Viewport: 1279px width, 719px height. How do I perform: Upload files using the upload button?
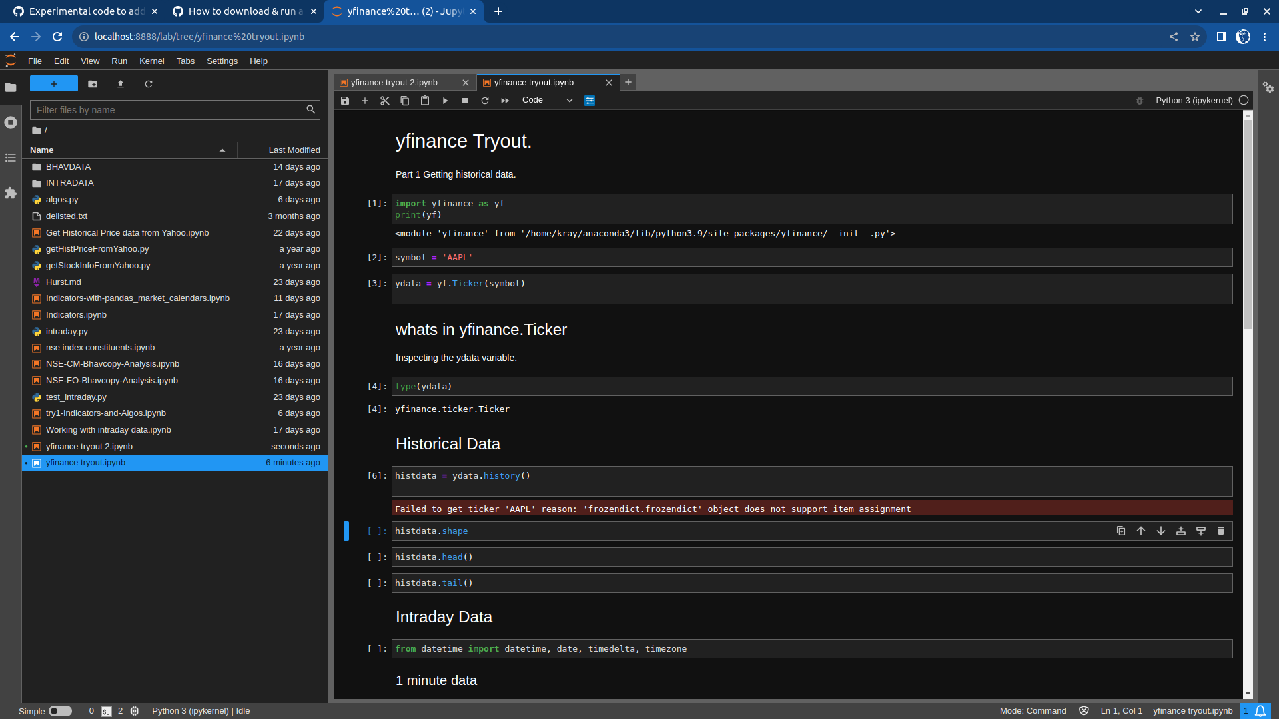[x=121, y=84]
